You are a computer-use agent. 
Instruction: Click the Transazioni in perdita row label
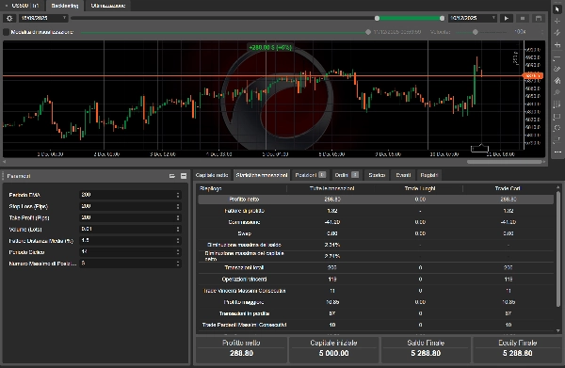pyautogui.click(x=244, y=313)
